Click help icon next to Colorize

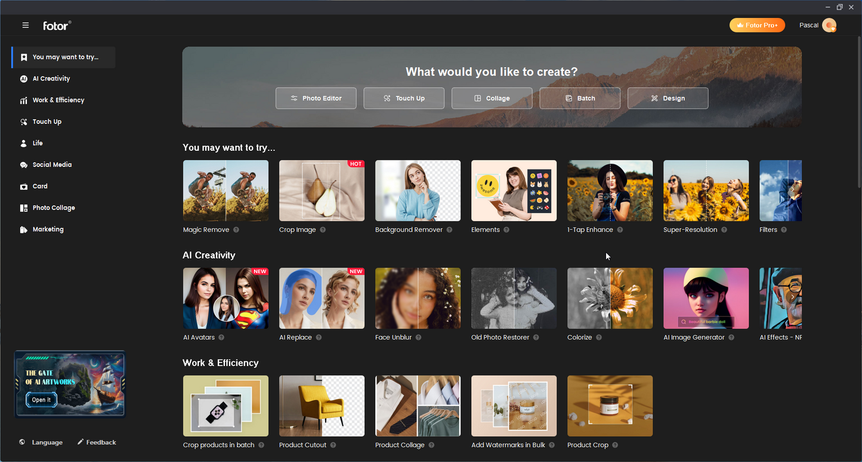coord(599,337)
